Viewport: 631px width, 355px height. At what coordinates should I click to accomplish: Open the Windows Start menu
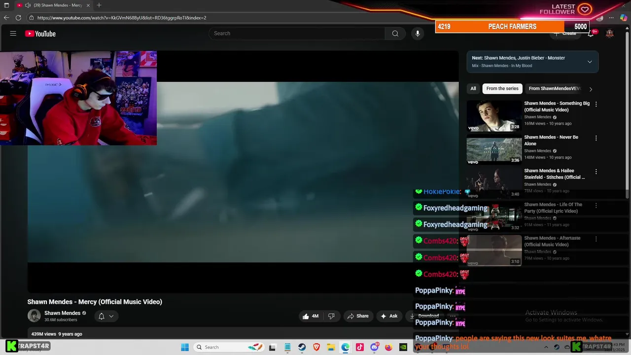point(185,347)
